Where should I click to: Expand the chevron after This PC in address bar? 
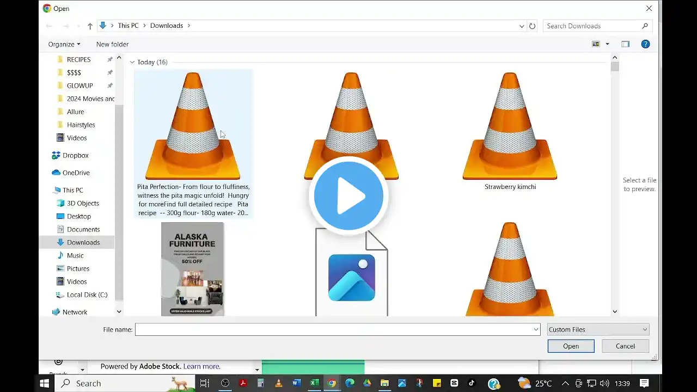coord(144,26)
